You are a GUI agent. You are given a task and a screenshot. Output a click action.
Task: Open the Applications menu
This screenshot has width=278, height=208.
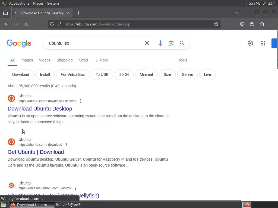click(x=19, y=3)
